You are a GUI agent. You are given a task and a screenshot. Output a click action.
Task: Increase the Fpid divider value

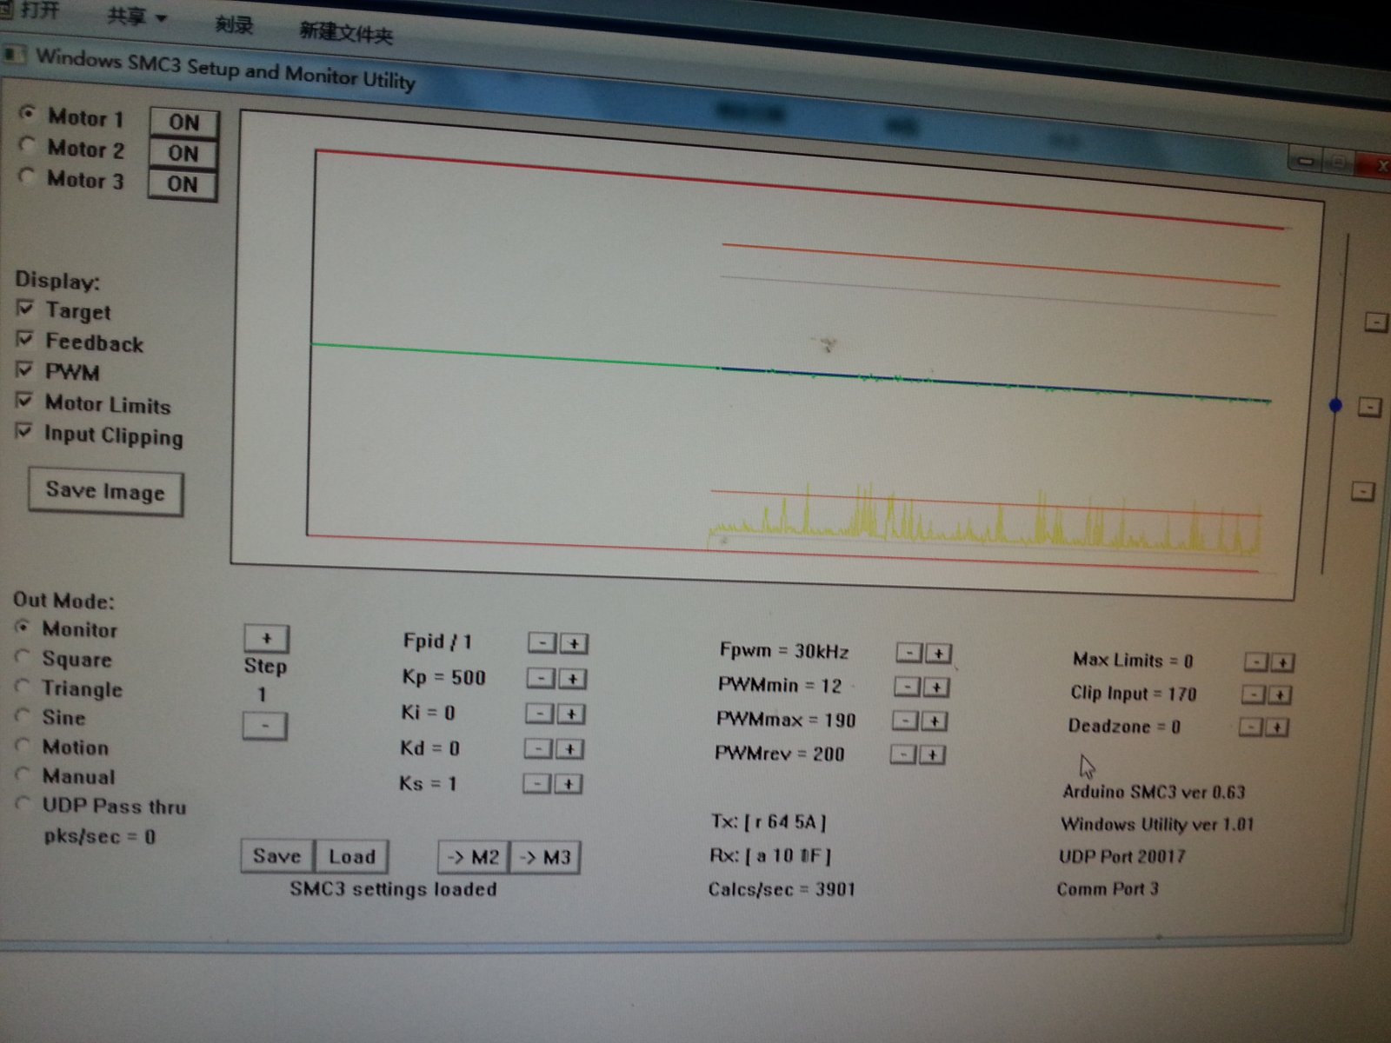pyautogui.click(x=574, y=644)
